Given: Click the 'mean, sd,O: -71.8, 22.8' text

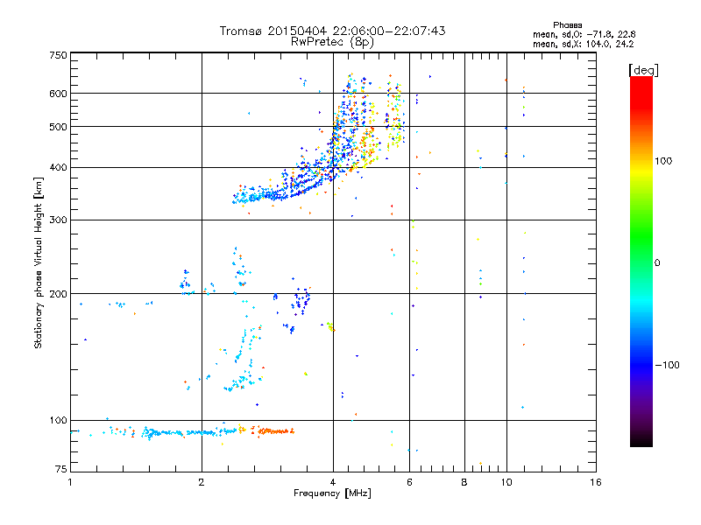Looking at the screenshot, I should [584, 34].
